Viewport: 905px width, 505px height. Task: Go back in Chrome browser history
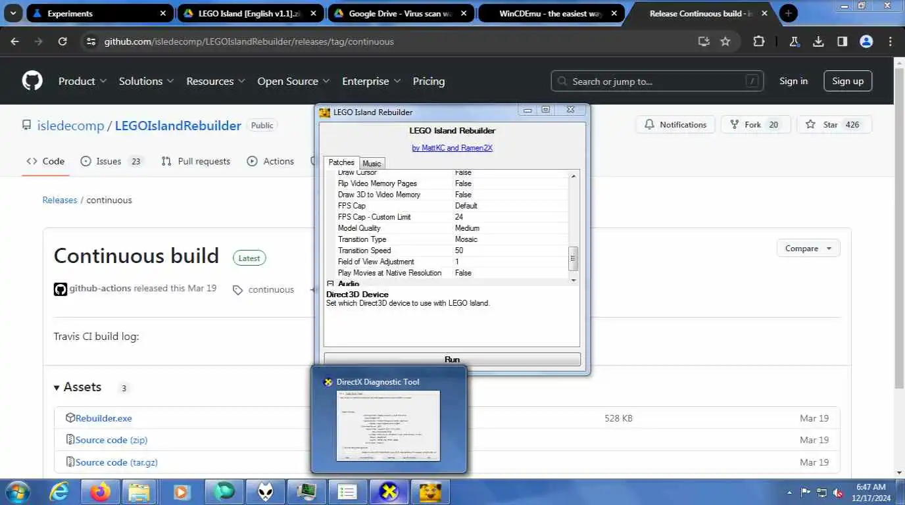tap(15, 41)
